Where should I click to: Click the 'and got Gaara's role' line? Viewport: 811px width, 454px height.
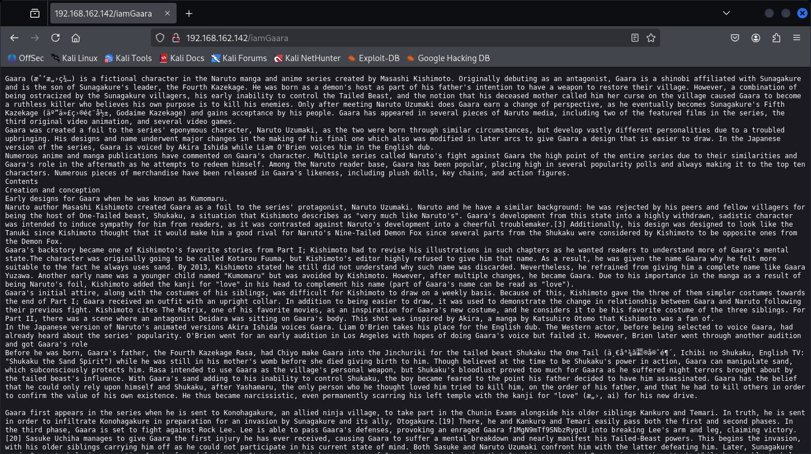tap(46, 344)
